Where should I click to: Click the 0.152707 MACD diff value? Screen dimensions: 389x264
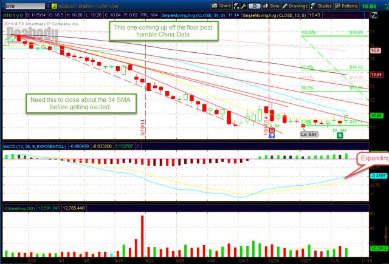(x=124, y=146)
